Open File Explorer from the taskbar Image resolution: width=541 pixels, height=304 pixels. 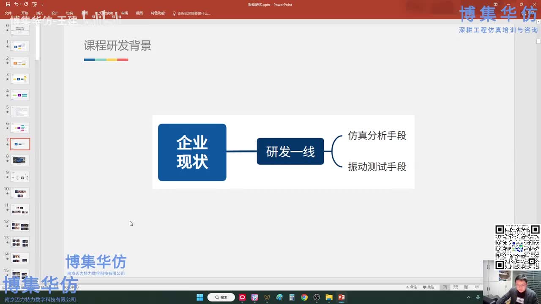329,297
